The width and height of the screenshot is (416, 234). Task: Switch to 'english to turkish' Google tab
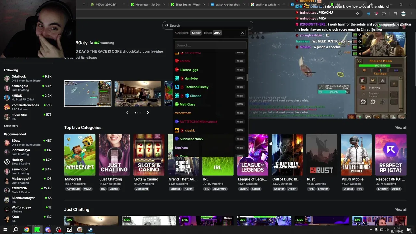coord(267,5)
